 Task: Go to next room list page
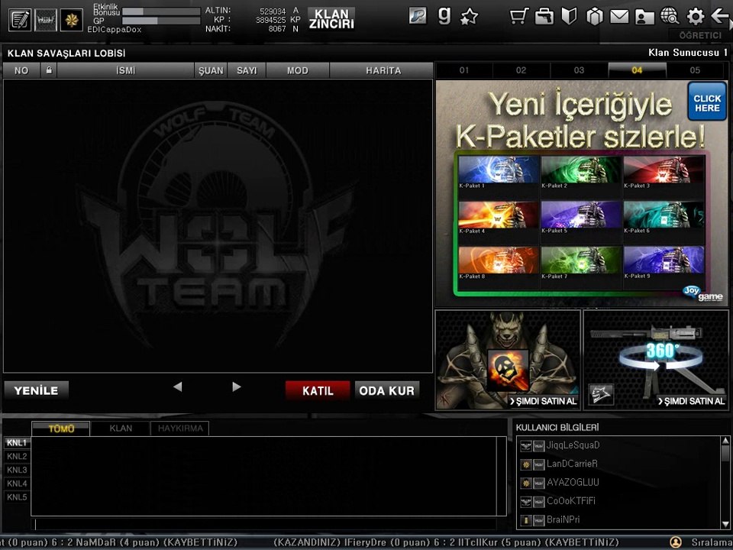coord(237,387)
